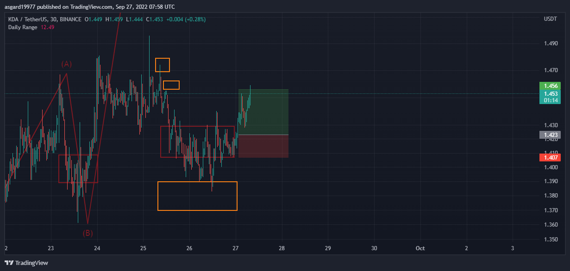
Task: Click the gray 1.423 entry price label
Action: pos(550,135)
